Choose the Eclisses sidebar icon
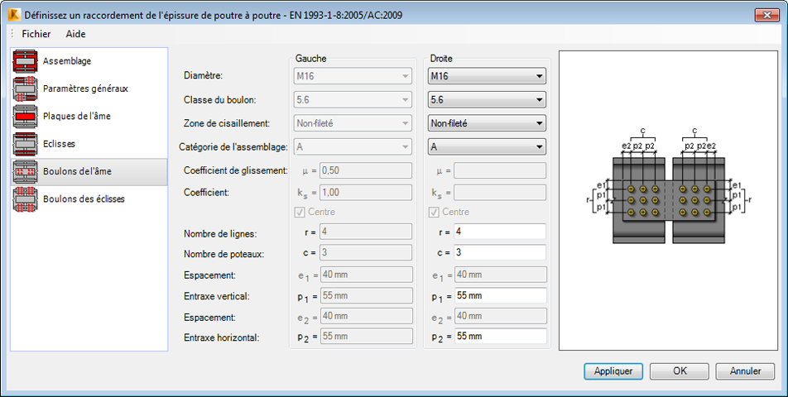 tap(25, 144)
